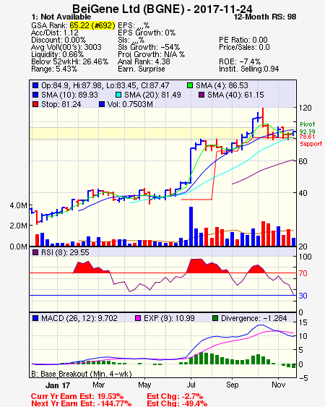Click Instit. Selling:0.94 text
The height and width of the screenshot is (407, 325).
click(249, 69)
